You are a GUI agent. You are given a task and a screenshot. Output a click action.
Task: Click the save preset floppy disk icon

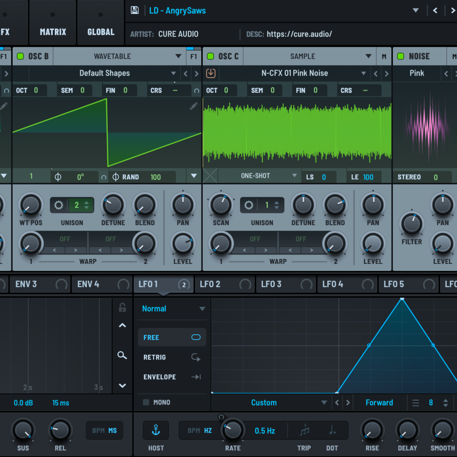point(134,10)
